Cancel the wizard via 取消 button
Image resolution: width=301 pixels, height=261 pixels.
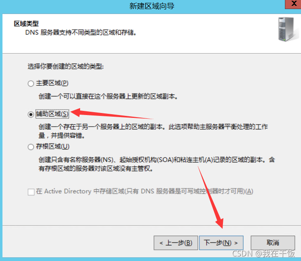273,243
